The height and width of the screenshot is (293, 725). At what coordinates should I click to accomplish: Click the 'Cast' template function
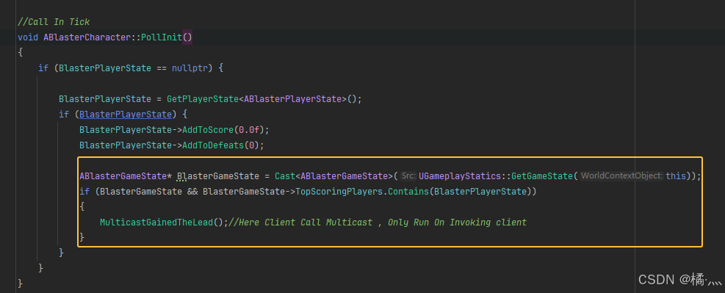(285, 176)
